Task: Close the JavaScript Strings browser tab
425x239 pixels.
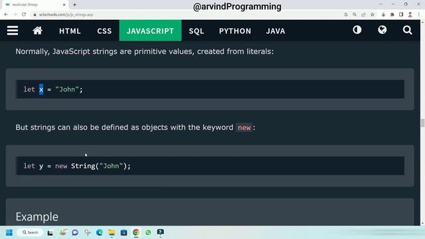Action: [x=64, y=5]
